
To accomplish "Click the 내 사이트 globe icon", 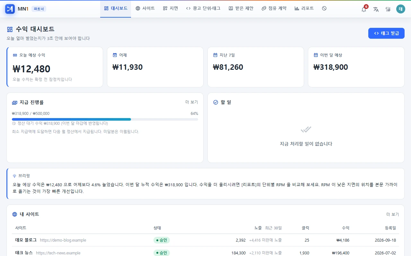I will [14, 214].
